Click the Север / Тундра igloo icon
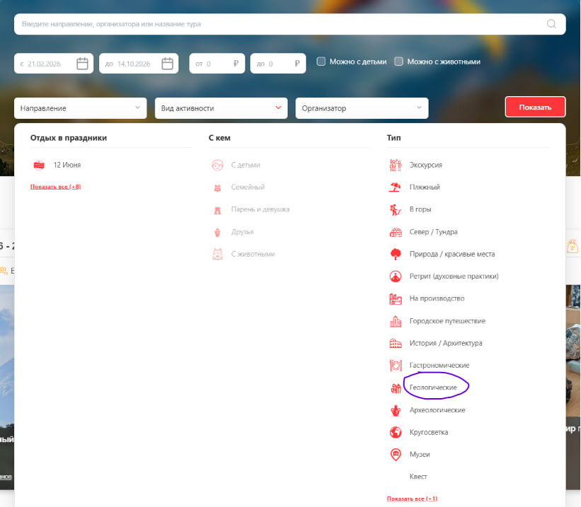This screenshot has height=507, width=581. (396, 232)
